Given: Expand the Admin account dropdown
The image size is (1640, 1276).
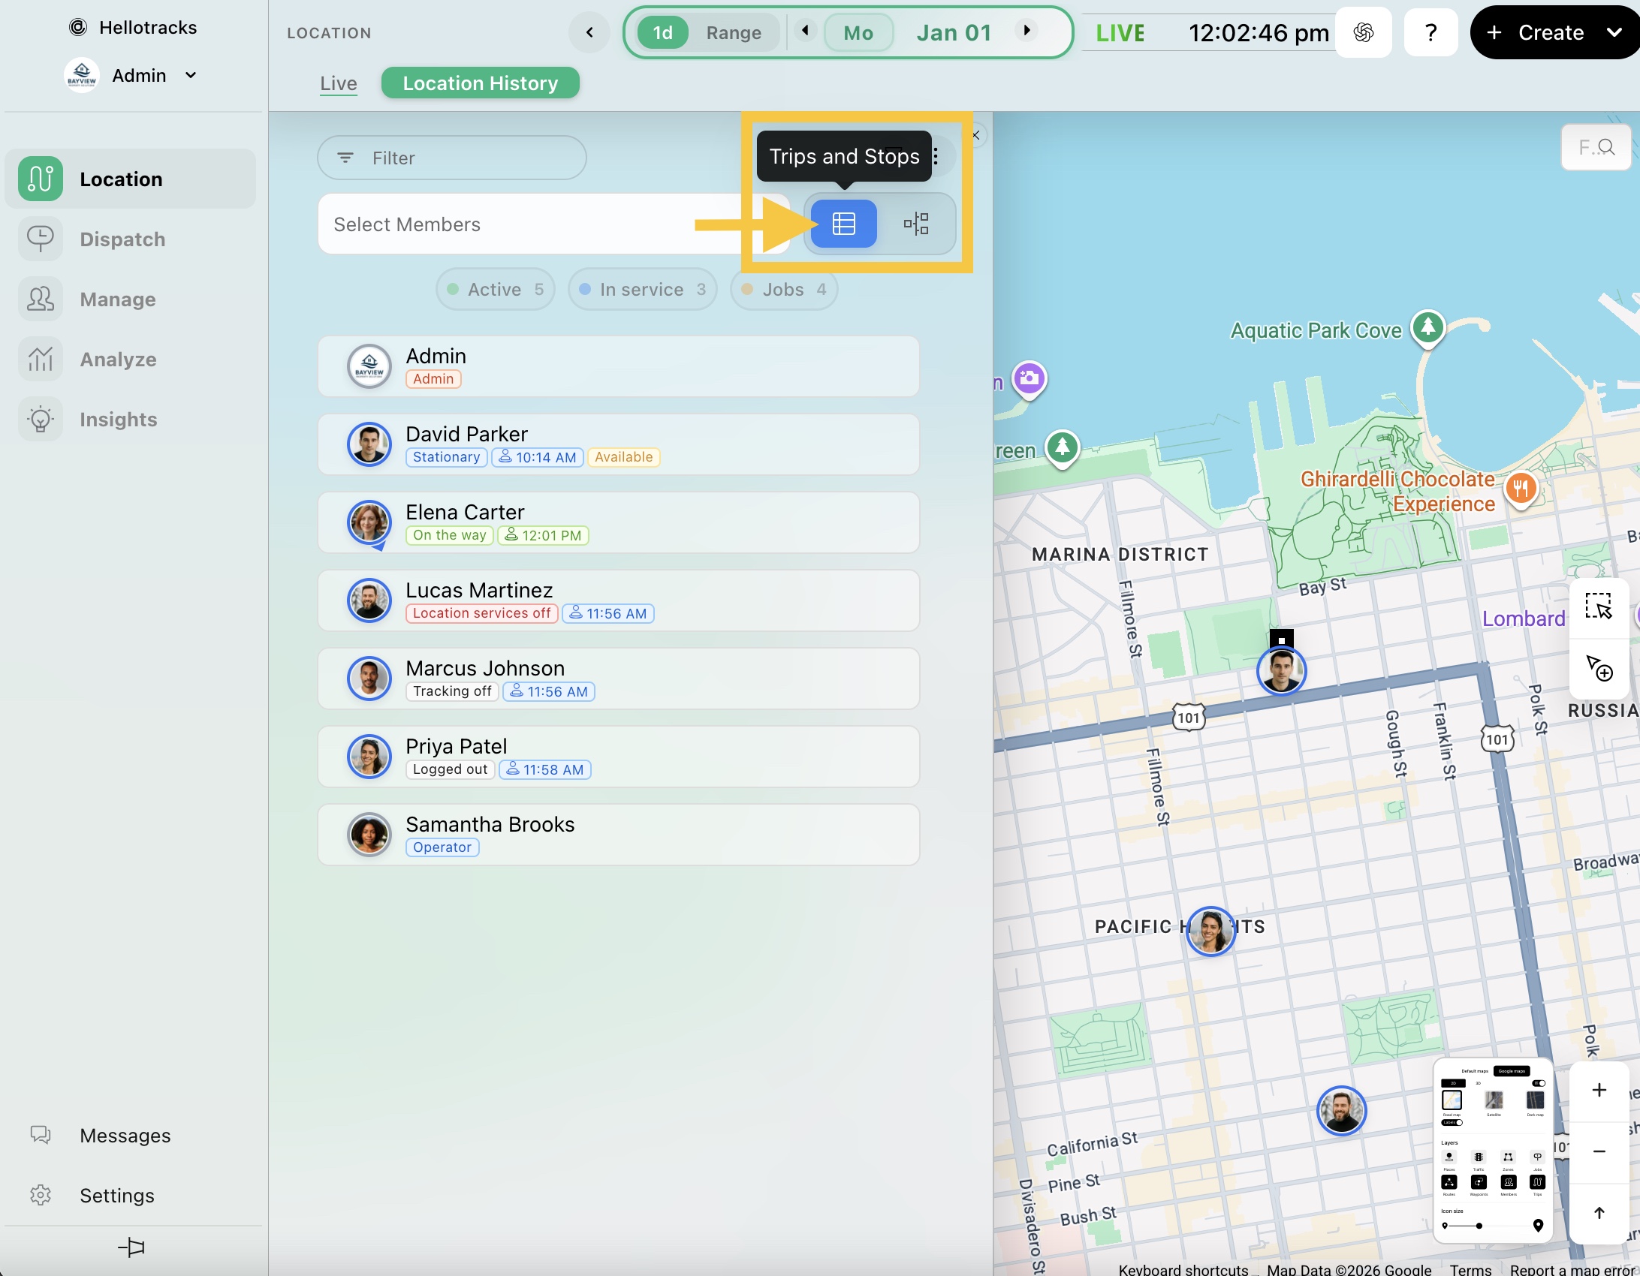Looking at the screenshot, I should coord(191,76).
